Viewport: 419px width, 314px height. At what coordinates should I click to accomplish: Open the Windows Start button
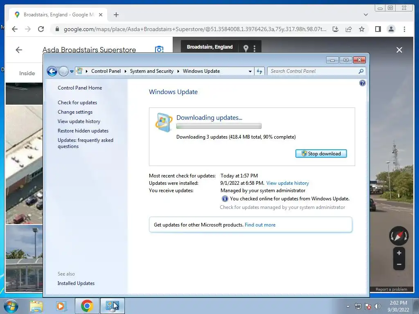click(11, 306)
